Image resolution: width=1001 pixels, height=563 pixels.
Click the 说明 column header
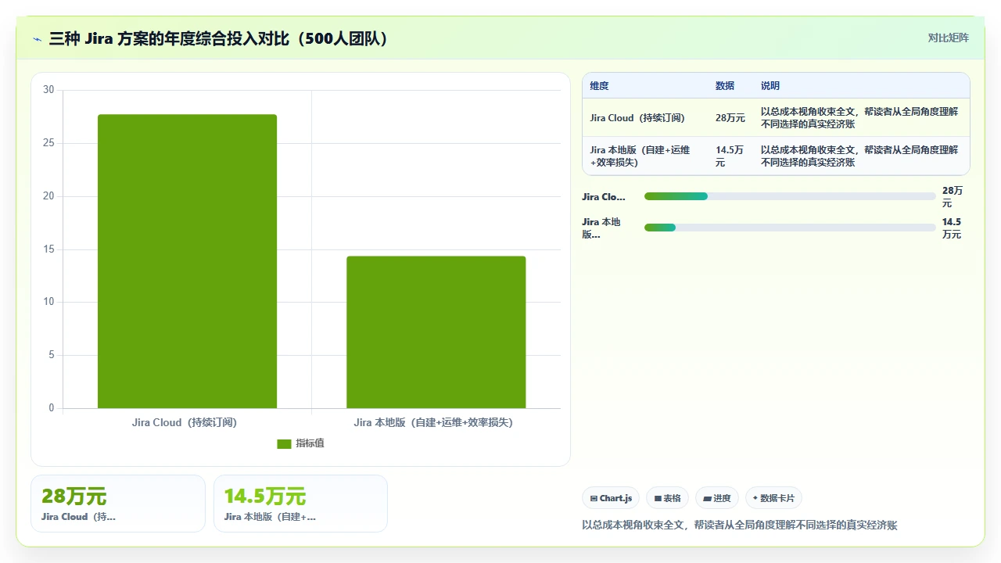770,86
